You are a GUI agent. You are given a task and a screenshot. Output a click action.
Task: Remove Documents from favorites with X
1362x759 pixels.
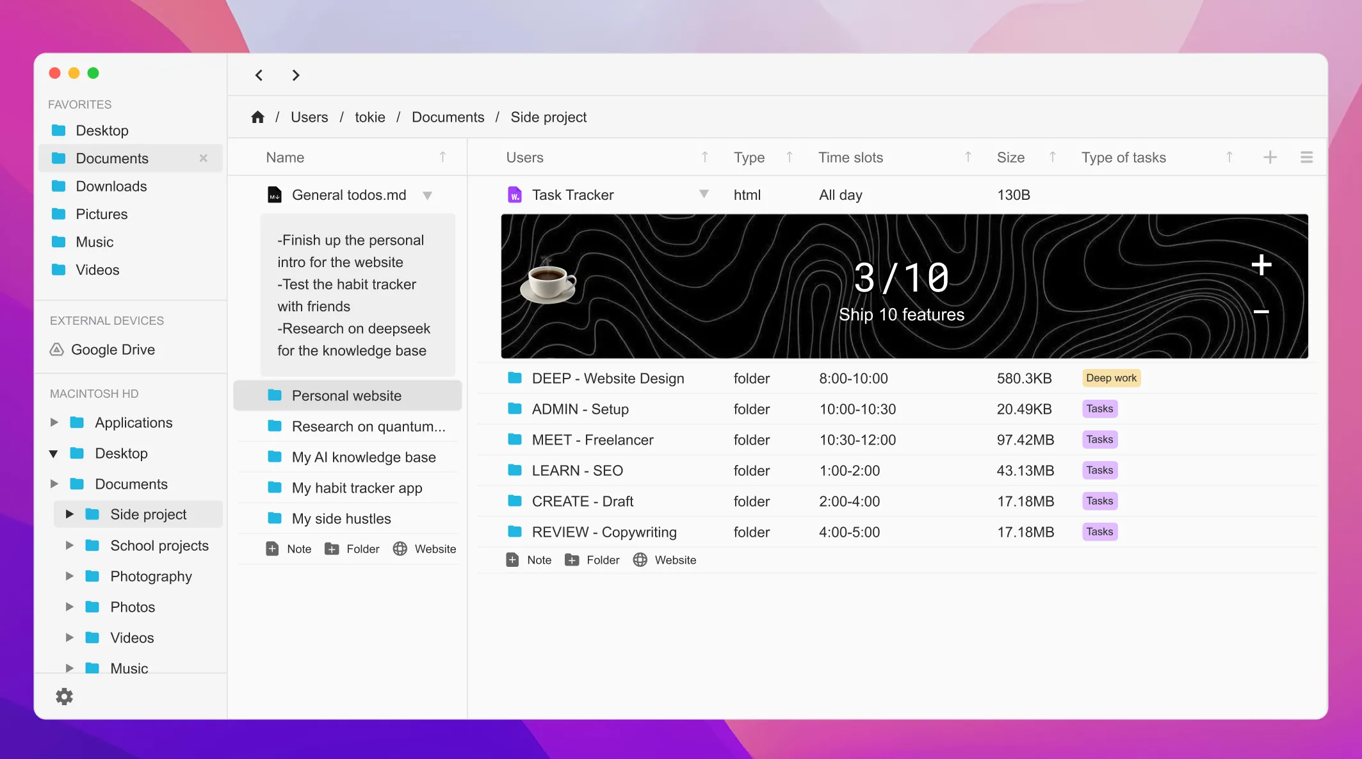[x=203, y=158]
